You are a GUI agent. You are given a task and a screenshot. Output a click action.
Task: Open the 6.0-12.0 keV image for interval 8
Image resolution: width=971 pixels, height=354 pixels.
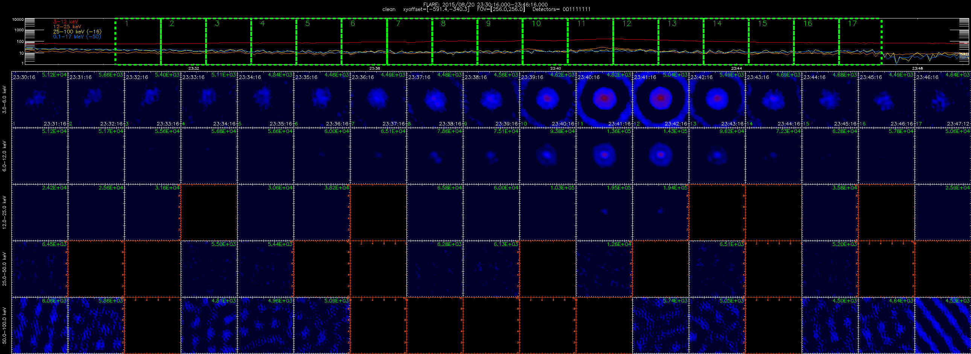[x=435, y=156]
